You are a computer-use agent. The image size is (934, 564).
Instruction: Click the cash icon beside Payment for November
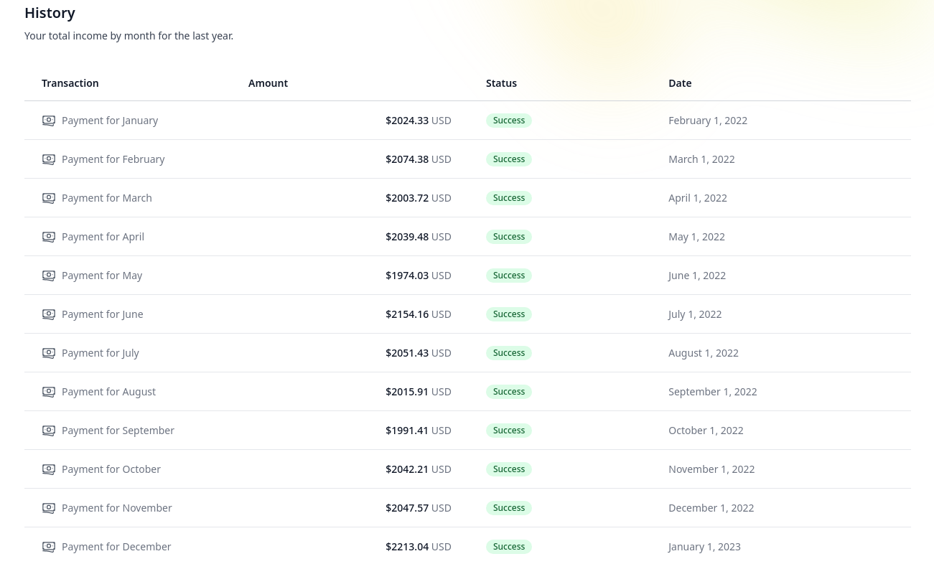[x=49, y=508]
